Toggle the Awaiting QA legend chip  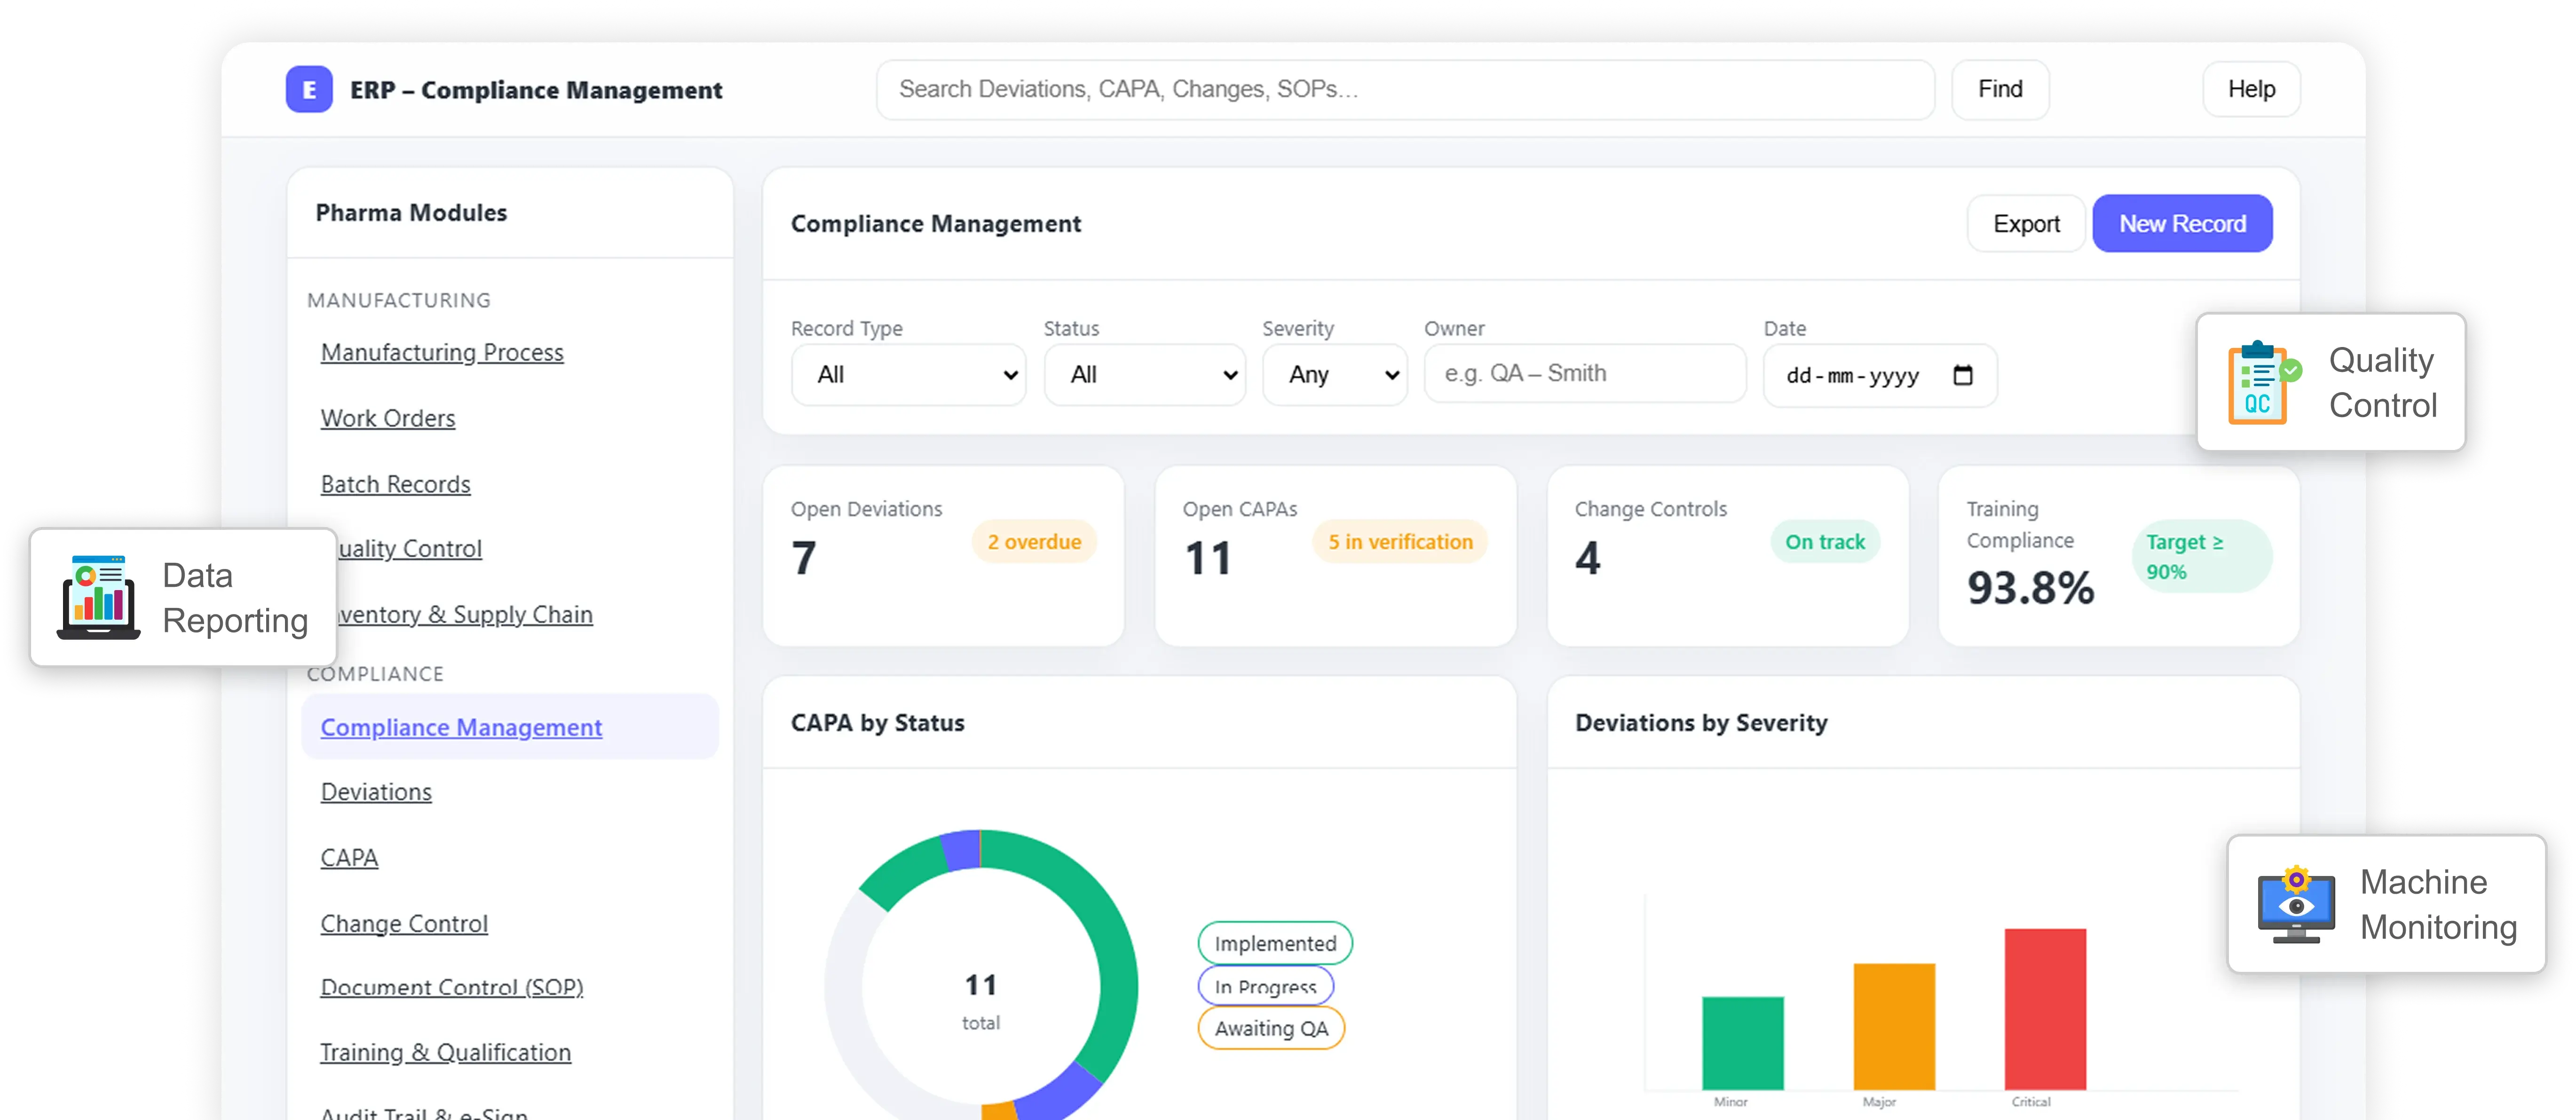[1270, 1028]
